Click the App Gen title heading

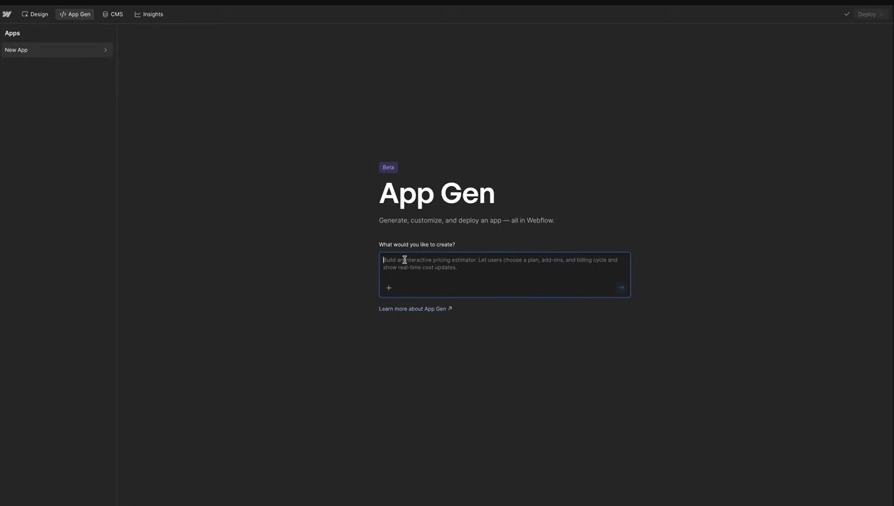click(437, 193)
